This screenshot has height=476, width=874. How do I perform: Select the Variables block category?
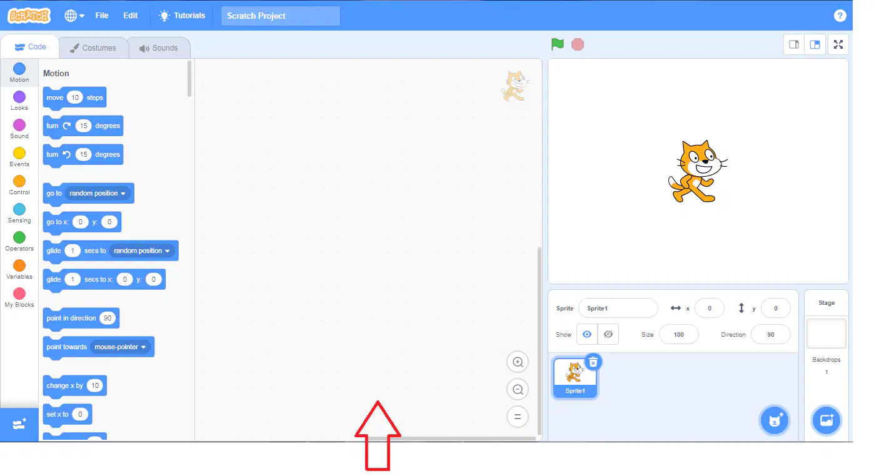point(19,269)
